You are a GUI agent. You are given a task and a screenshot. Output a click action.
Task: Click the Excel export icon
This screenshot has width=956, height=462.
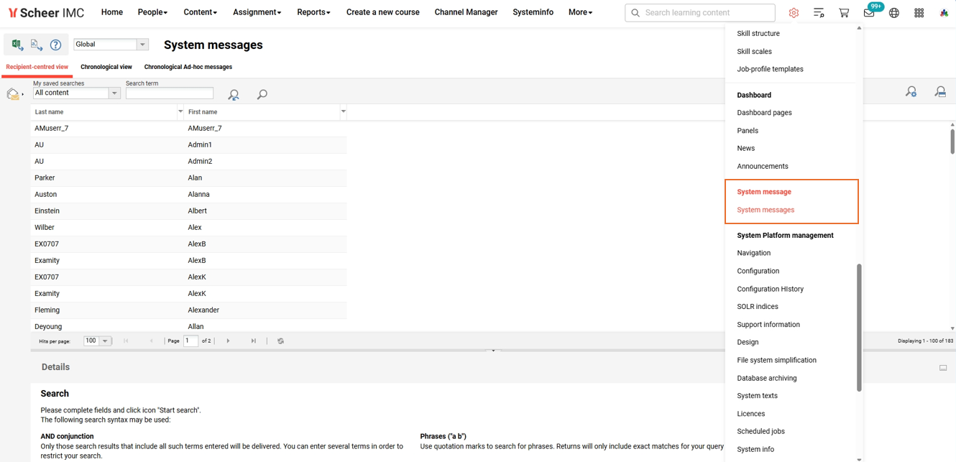(x=17, y=45)
